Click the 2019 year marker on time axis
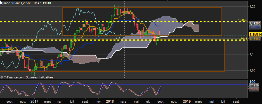This screenshot has height=104, width=262. pos(187,101)
